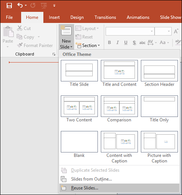
Task: Toggle Text Shadow formatting
Action: (x=134, y=43)
